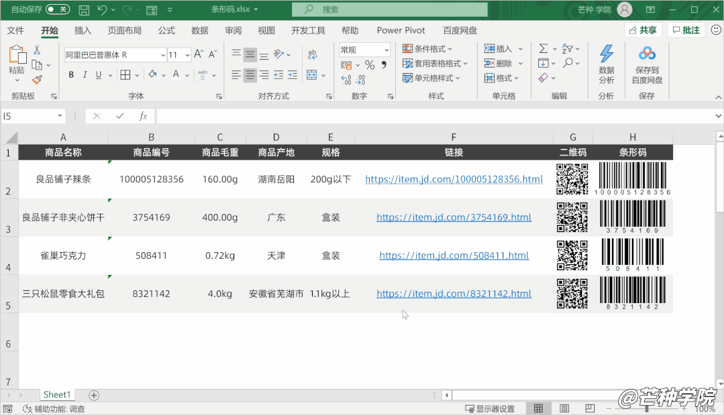Click the AutoSum sigma icon
This screenshot has height=415, width=724.
(544, 49)
